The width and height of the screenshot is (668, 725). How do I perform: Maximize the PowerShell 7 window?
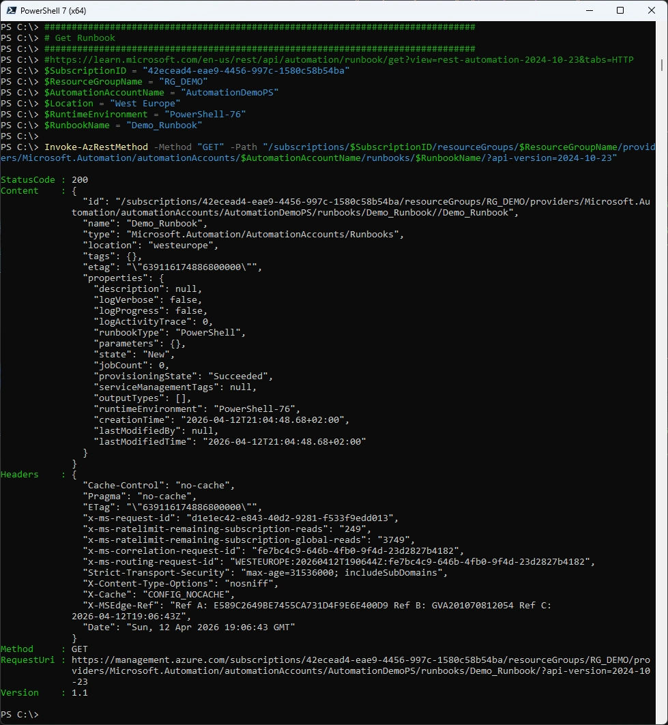coord(620,11)
